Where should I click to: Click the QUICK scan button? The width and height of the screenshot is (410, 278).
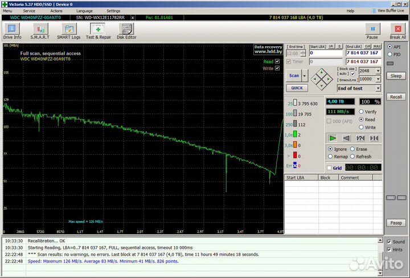(x=297, y=88)
